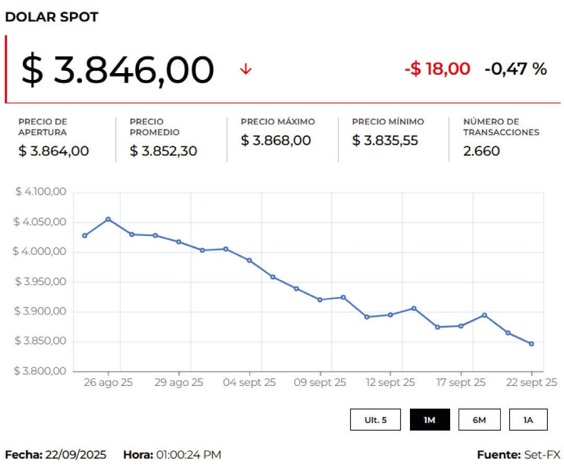The image size is (564, 470).
Task: Select the Ult. 5 range button
Action: (x=375, y=420)
